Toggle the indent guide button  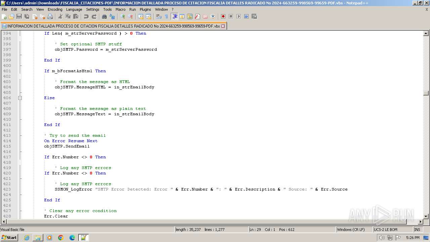coord(175,16)
